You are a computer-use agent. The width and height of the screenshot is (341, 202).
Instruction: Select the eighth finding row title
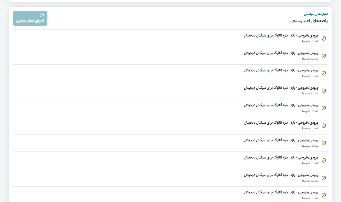coord(281,158)
